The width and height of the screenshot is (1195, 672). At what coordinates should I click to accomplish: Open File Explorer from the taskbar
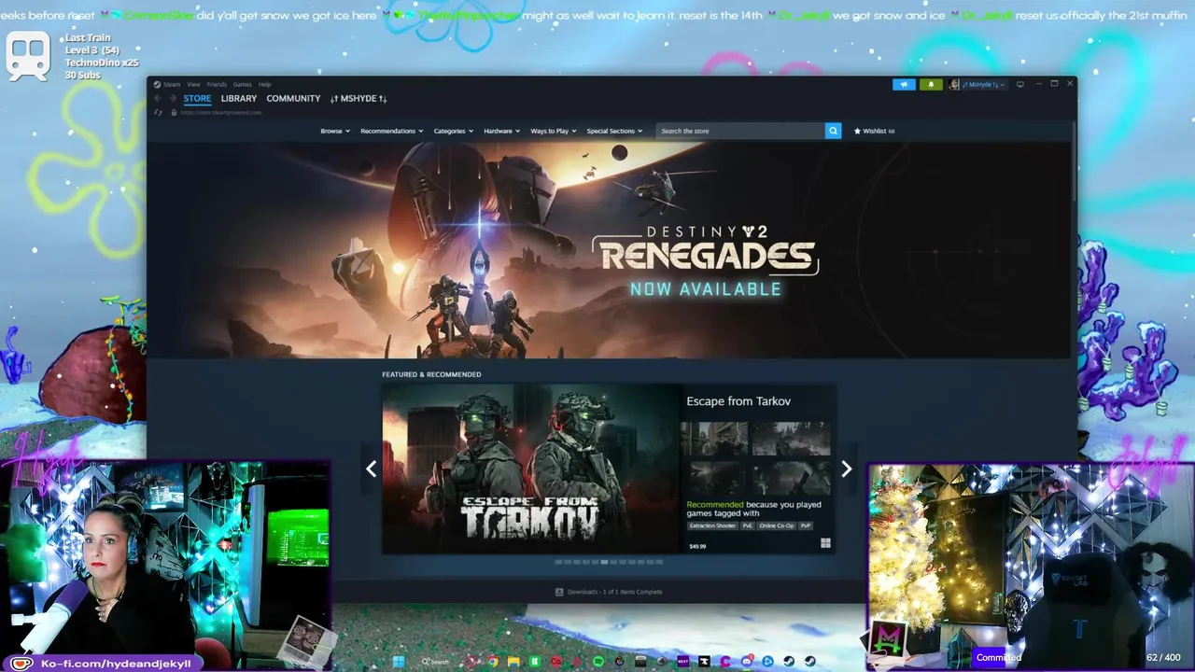[x=513, y=662]
